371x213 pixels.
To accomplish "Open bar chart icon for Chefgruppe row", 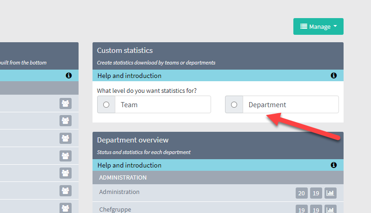I will [x=330, y=209].
